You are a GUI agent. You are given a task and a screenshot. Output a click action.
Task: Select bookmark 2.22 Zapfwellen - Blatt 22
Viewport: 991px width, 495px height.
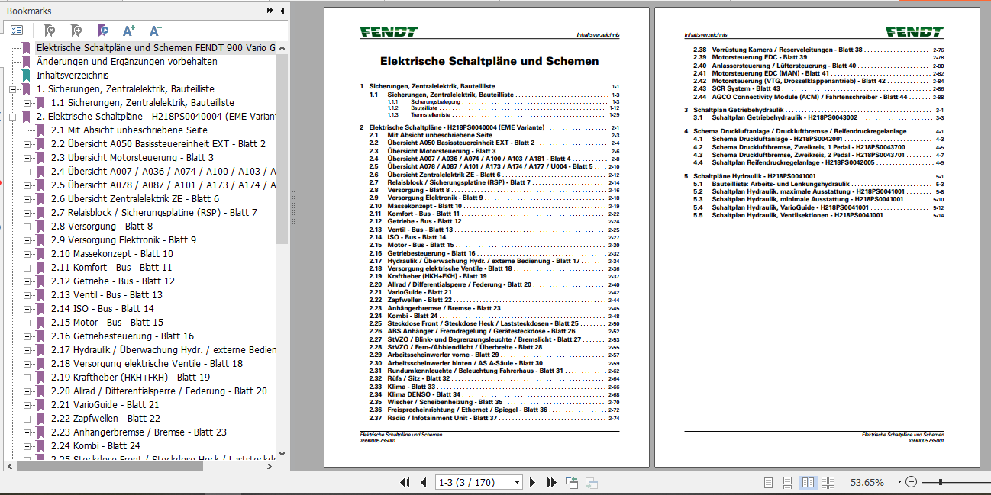105,419
